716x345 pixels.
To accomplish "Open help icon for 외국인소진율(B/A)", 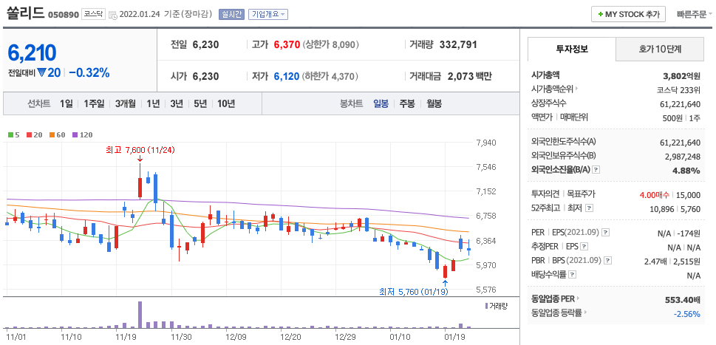I will tap(596, 170).
